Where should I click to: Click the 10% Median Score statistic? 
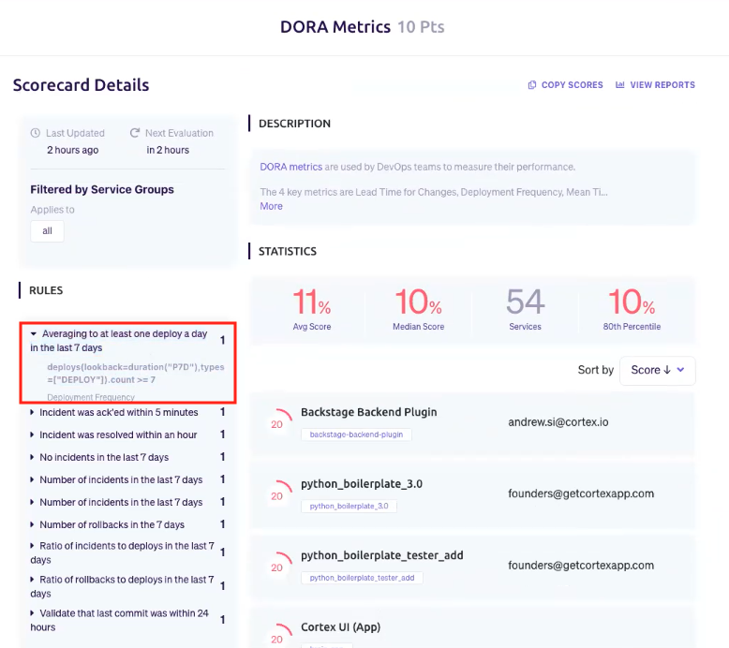pos(419,309)
